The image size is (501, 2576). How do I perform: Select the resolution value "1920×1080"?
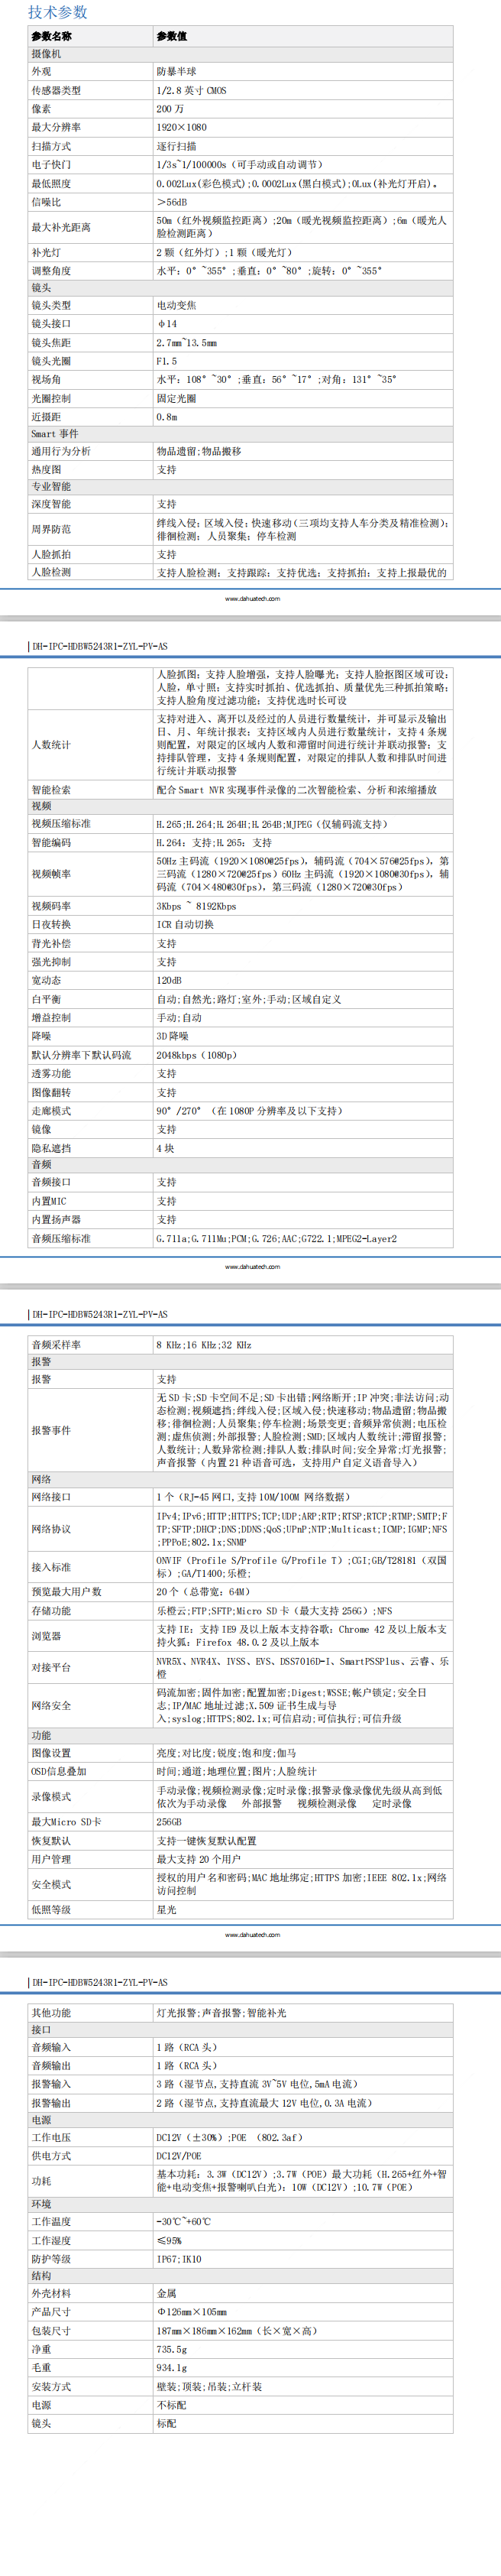tap(181, 127)
